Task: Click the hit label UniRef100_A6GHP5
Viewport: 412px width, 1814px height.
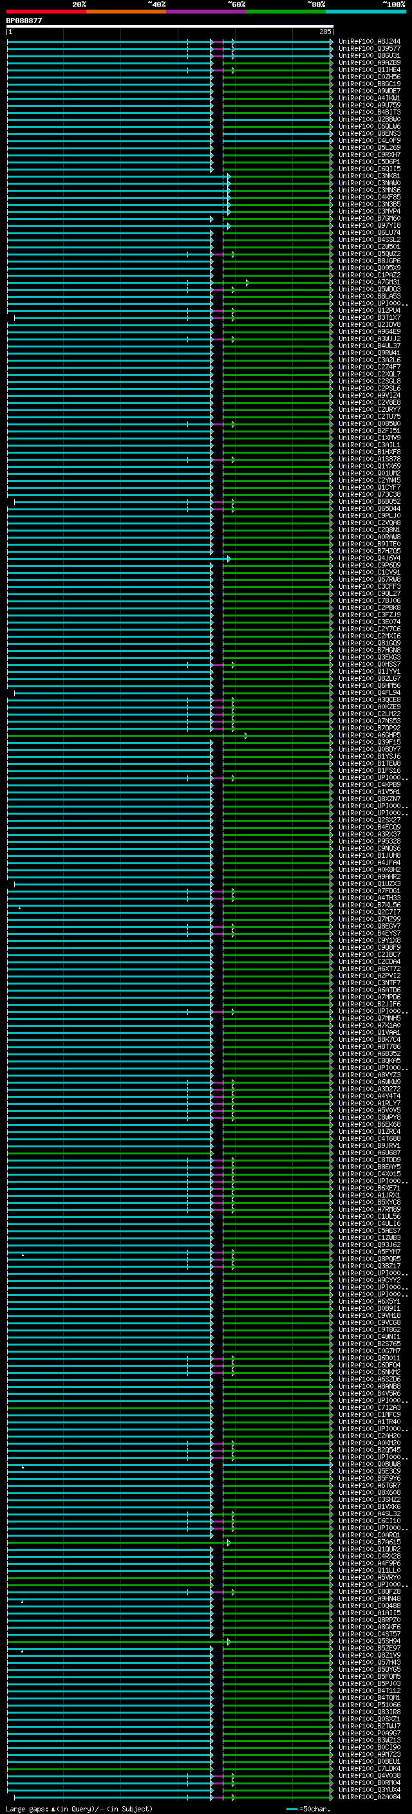Action: pos(370,735)
